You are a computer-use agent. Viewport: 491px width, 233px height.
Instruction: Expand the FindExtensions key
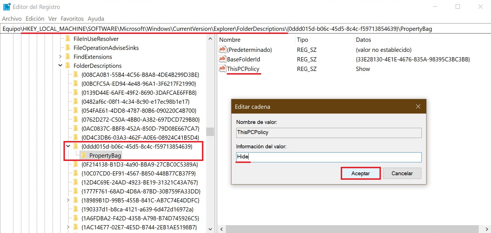(x=60, y=57)
